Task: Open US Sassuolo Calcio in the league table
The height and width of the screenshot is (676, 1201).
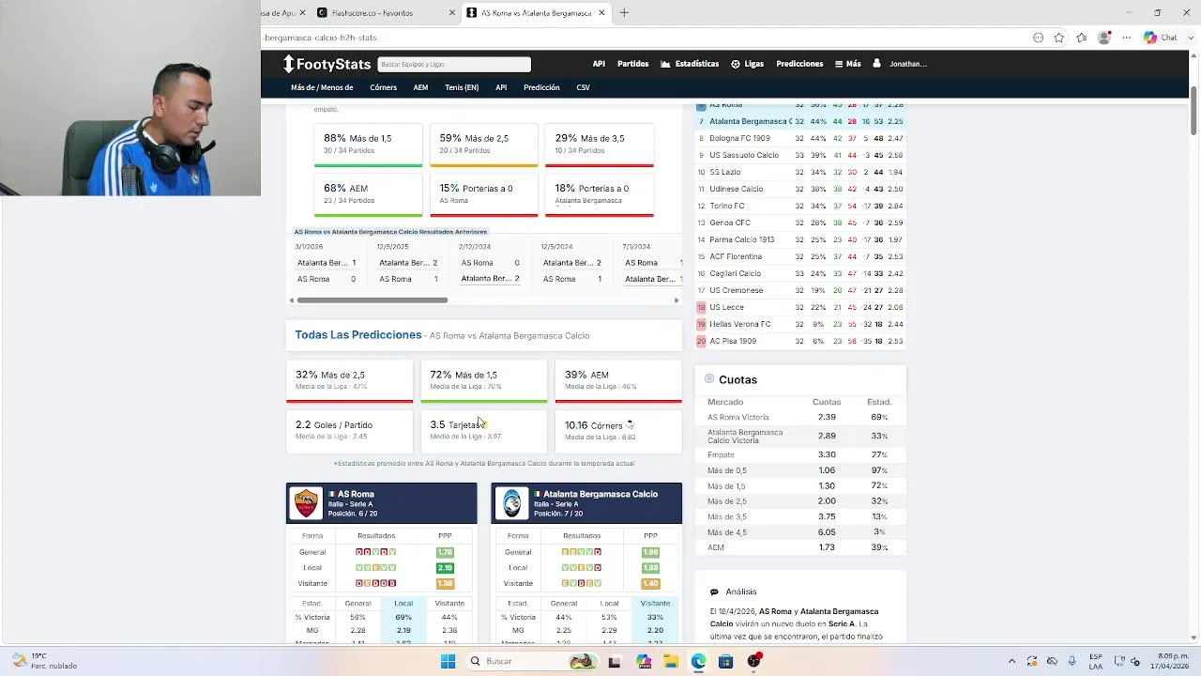Action: [x=744, y=155]
